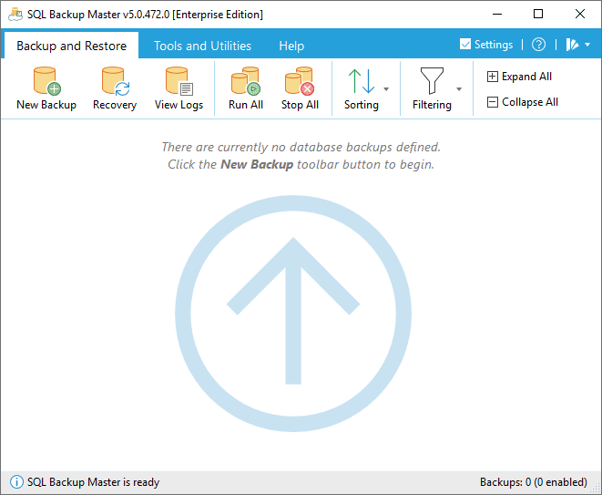Stop All running backups

[x=300, y=88]
